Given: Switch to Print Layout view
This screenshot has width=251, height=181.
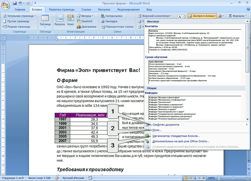Looking at the screenshot, I should pos(186,178).
